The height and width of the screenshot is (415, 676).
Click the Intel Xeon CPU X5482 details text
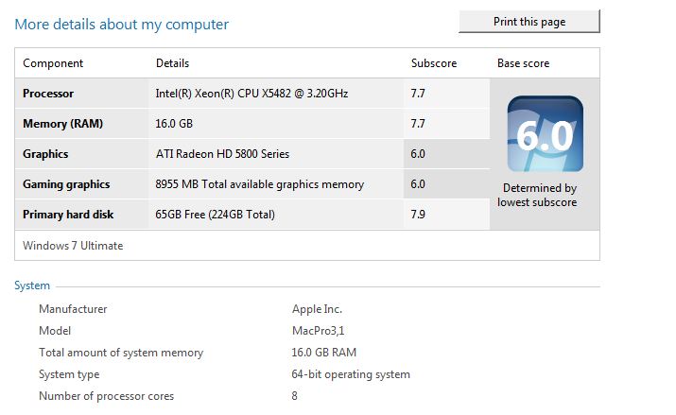click(x=251, y=94)
